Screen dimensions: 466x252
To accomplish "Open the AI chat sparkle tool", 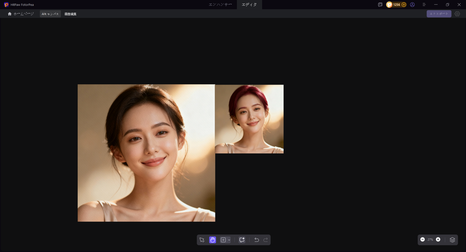I will tap(242, 240).
